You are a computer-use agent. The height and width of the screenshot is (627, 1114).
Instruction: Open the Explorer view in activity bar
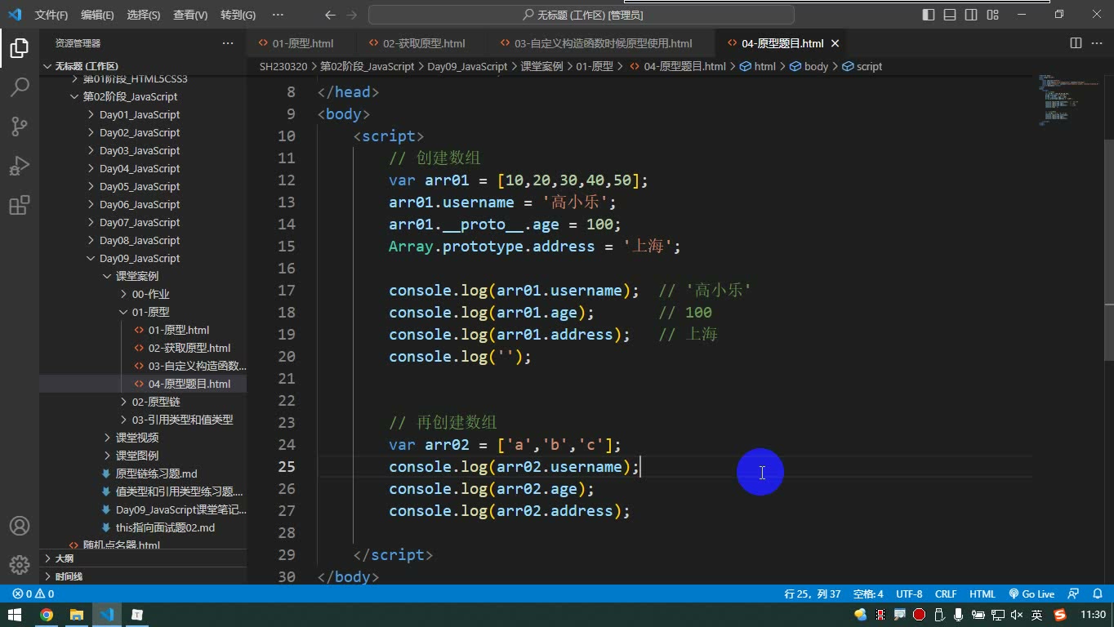point(20,48)
